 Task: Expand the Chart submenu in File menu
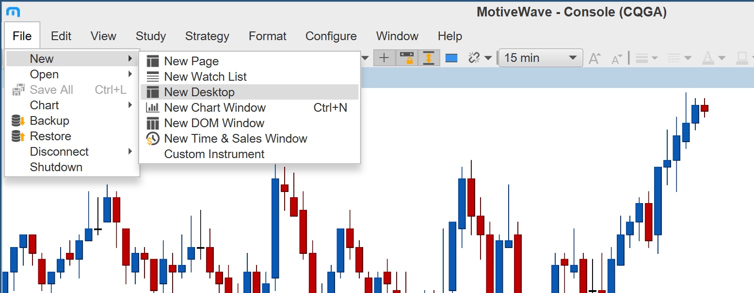click(x=72, y=105)
